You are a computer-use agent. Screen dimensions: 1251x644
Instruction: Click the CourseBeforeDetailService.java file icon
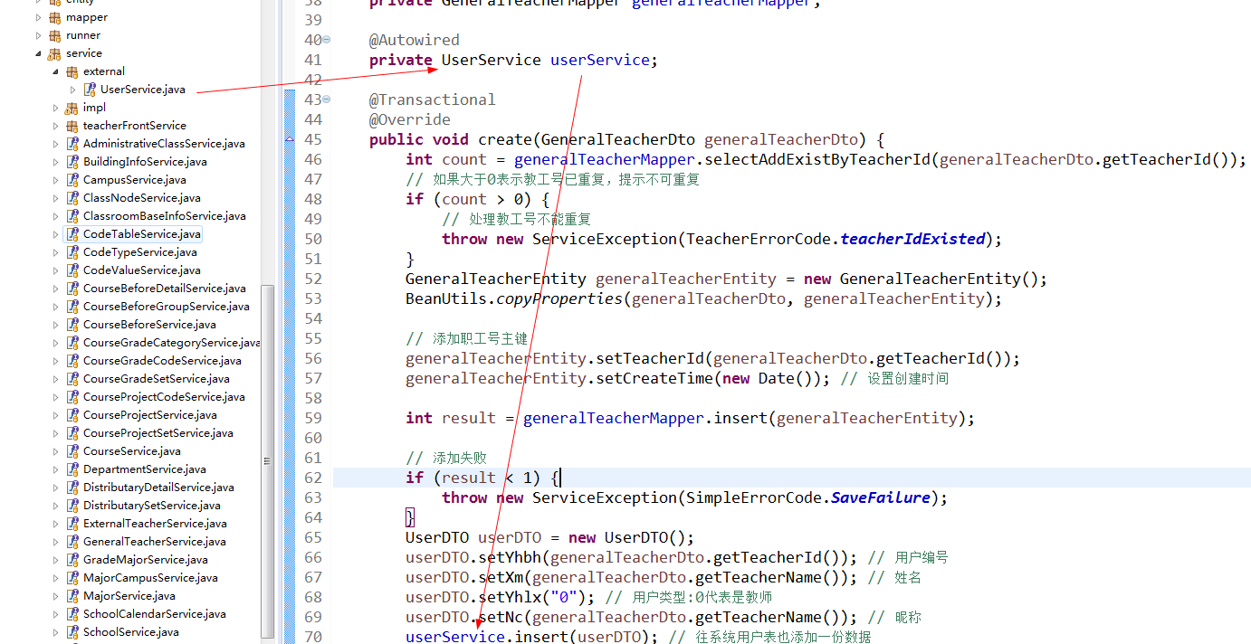click(72, 289)
